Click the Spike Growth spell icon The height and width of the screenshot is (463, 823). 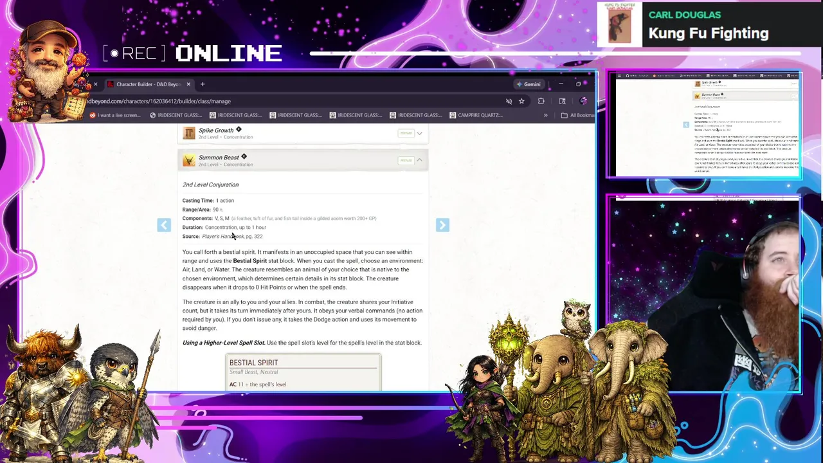pos(188,133)
